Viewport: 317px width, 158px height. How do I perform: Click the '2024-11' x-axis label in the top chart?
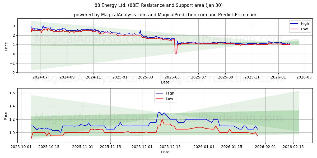pos(94,77)
